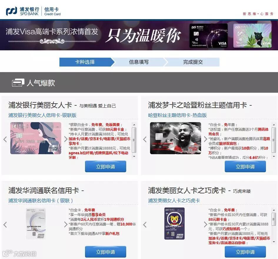Click the Harden fan card image
This screenshot has width=278, height=259.
point(176,138)
